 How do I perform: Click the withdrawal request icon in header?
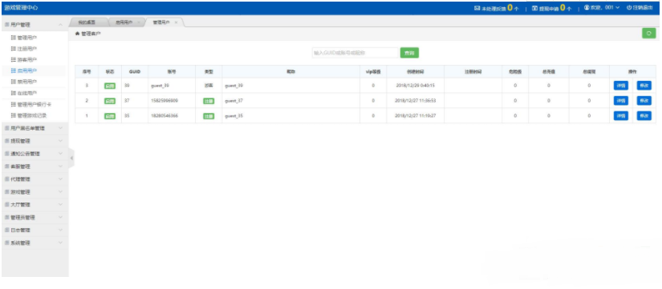pos(534,8)
